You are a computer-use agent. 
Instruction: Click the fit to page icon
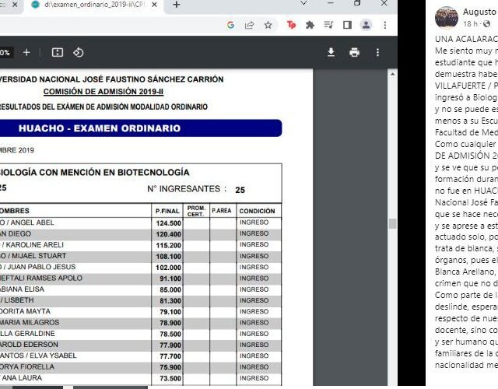tap(57, 52)
